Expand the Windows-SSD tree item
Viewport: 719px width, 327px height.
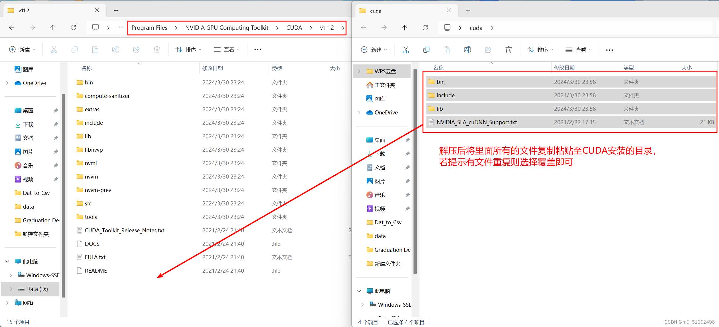click(x=11, y=275)
